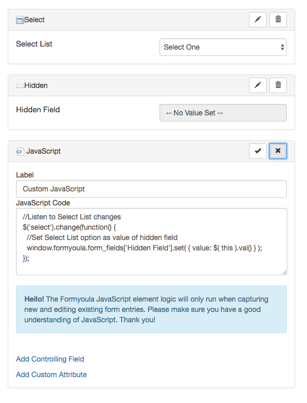Click the Select element type icon
Screen dimensions: 307x403
pyautogui.click(x=20, y=20)
